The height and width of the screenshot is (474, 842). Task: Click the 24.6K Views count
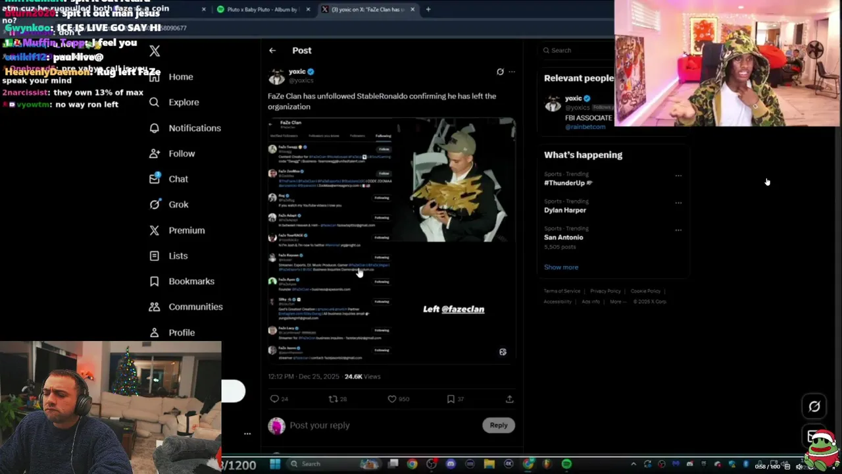click(362, 377)
